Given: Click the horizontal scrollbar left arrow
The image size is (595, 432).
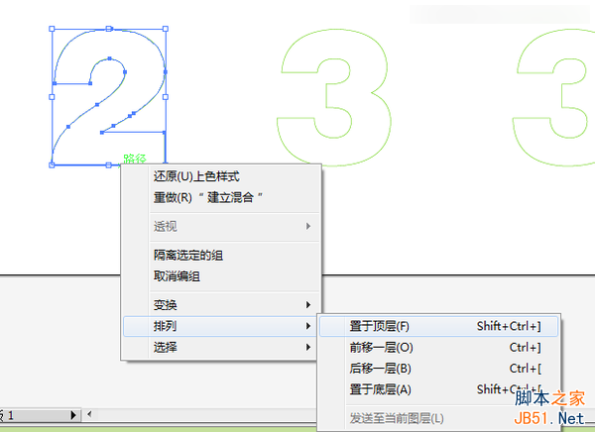Looking at the screenshot, I should coord(89,414).
